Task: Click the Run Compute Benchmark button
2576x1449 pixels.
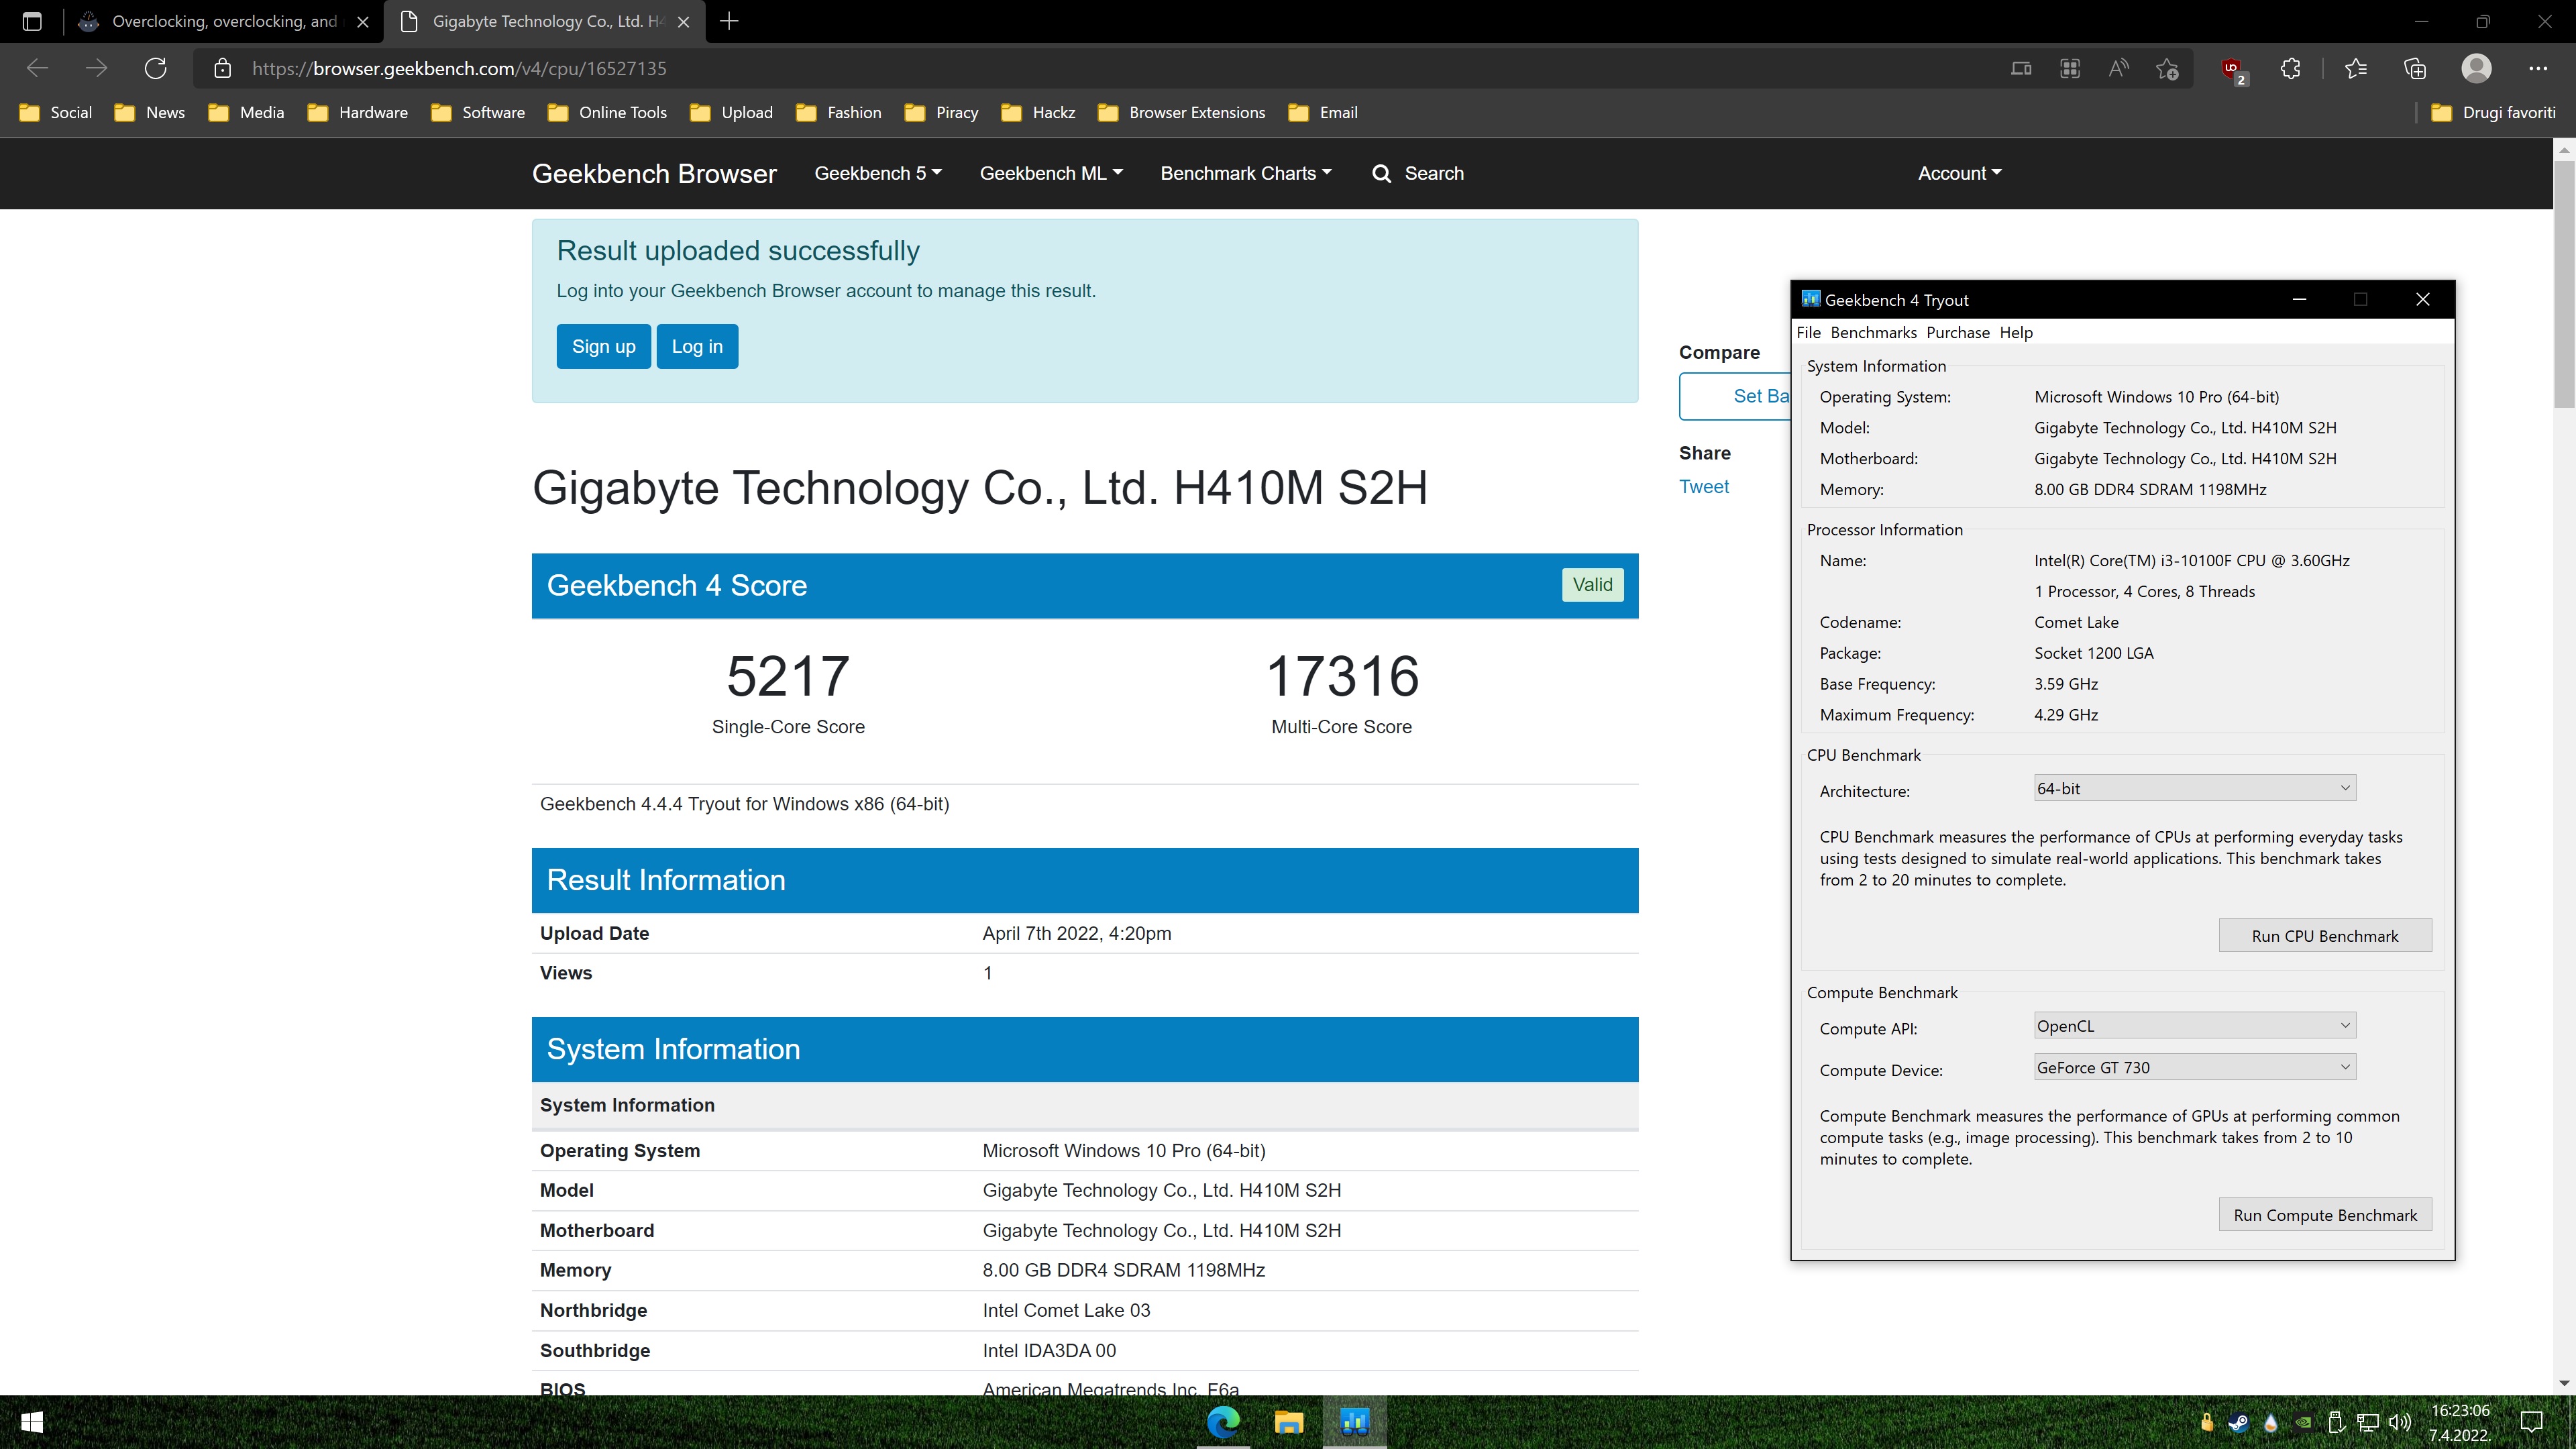Action: (x=2325, y=1215)
